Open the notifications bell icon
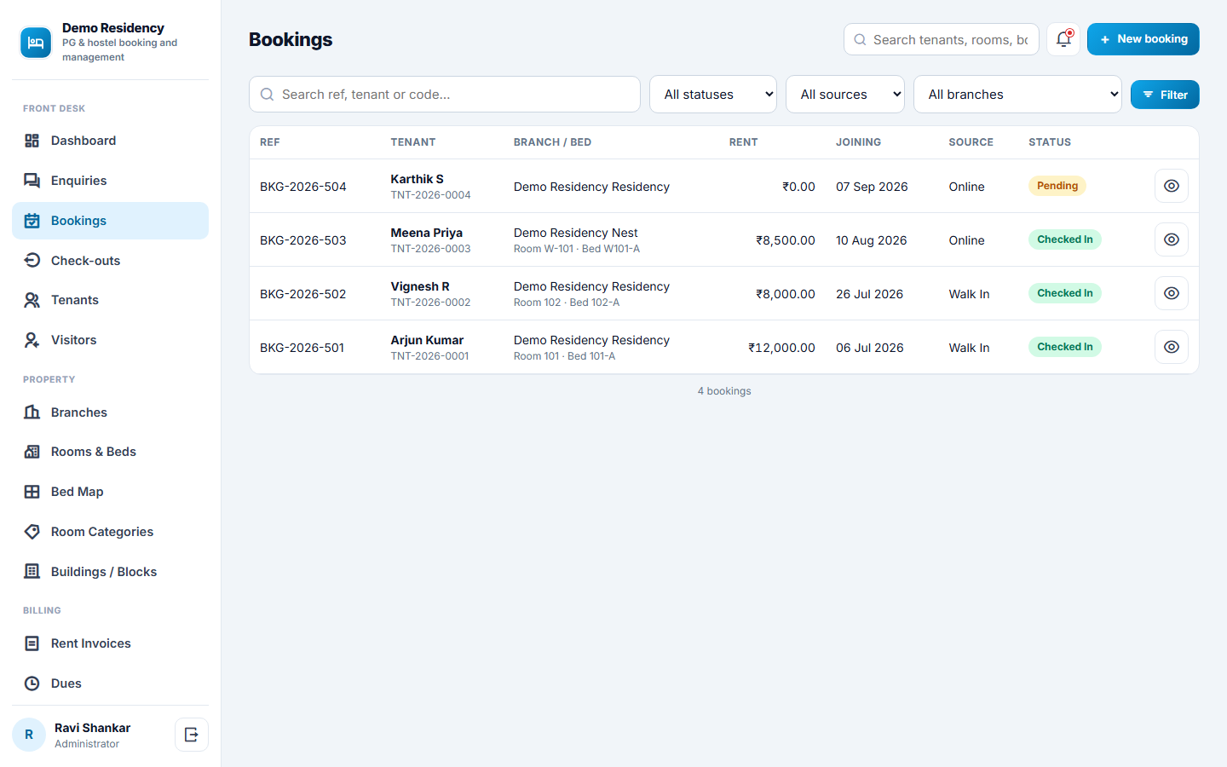Viewport: 1227px width, 767px height. point(1063,39)
